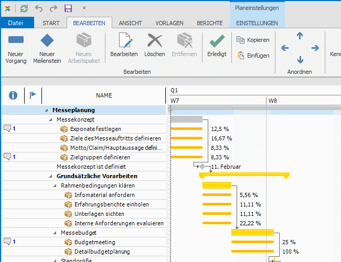Click the 22,22 % progress bar
341x262 pixels.
click(217, 223)
